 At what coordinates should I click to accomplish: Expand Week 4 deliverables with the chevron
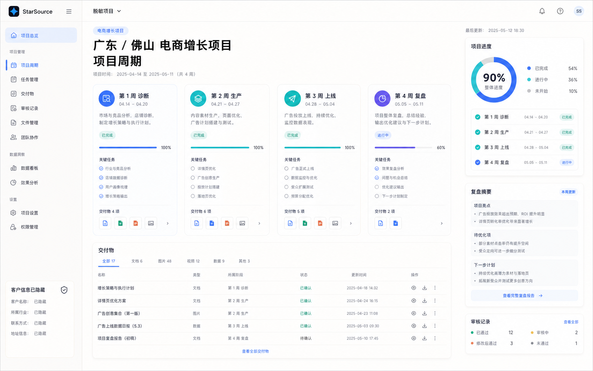442,223
